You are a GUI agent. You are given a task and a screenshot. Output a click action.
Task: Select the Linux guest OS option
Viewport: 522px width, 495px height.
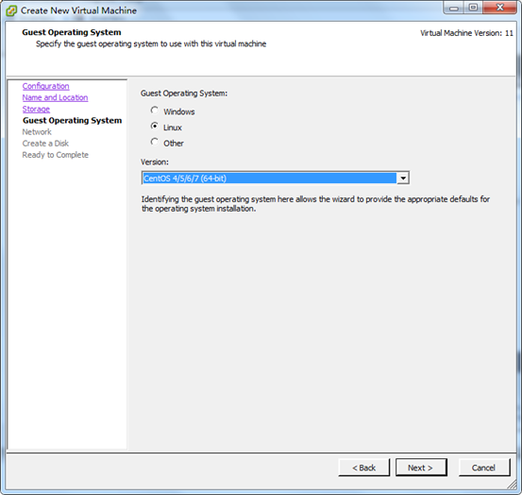(155, 127)
